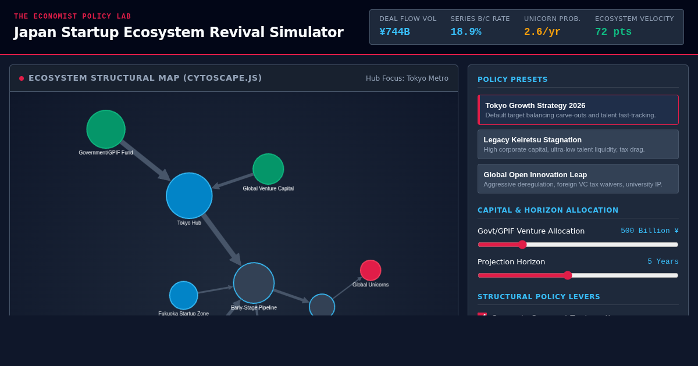698x366 pixels.
Task: Click the Hub Focus: Tokyo Metro label
Action: [407, 78]
